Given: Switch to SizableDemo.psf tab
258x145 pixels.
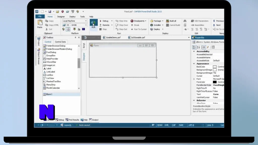Looking at the screenshot, I should (x=112, y=38).
